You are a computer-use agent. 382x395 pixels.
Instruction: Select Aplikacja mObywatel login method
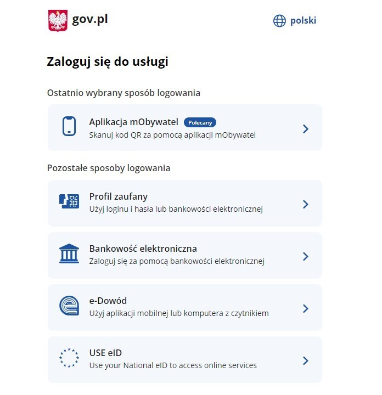coord(185,127)
